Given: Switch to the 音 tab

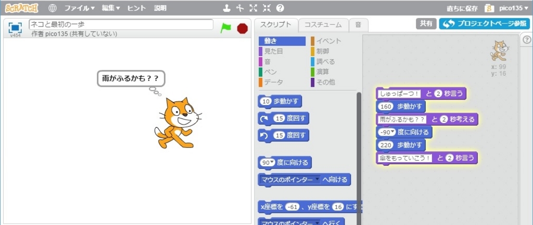Looking at the screenshot, I should 358,25.
